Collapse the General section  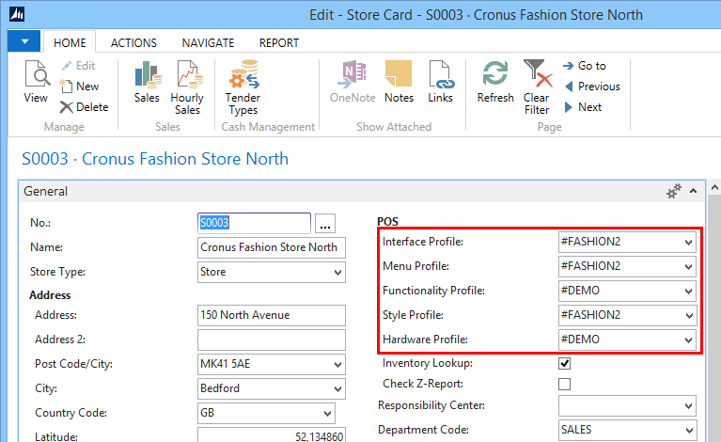[x=694, y=191]
